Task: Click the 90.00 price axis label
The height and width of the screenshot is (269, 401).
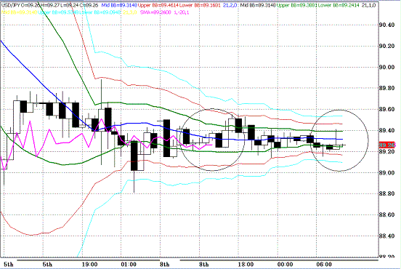Action: [386, 67]
